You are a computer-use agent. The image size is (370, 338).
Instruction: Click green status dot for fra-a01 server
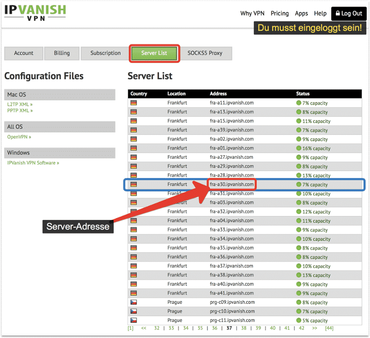pos(299,148)
